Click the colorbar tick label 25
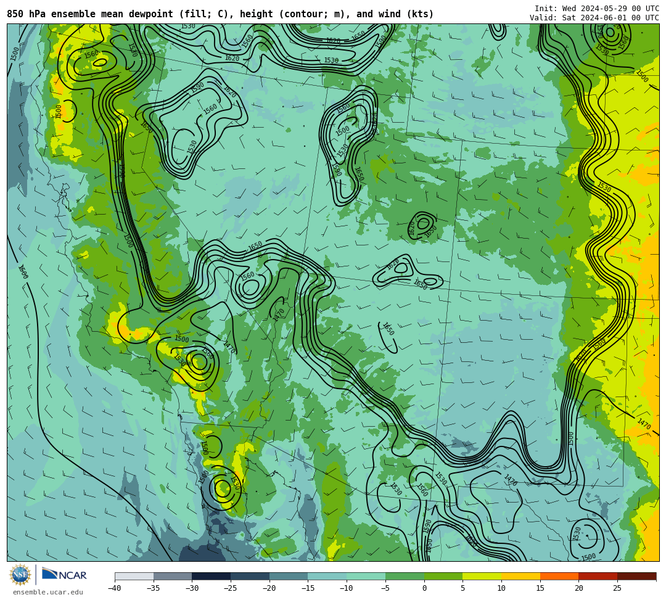 (617, 588)
